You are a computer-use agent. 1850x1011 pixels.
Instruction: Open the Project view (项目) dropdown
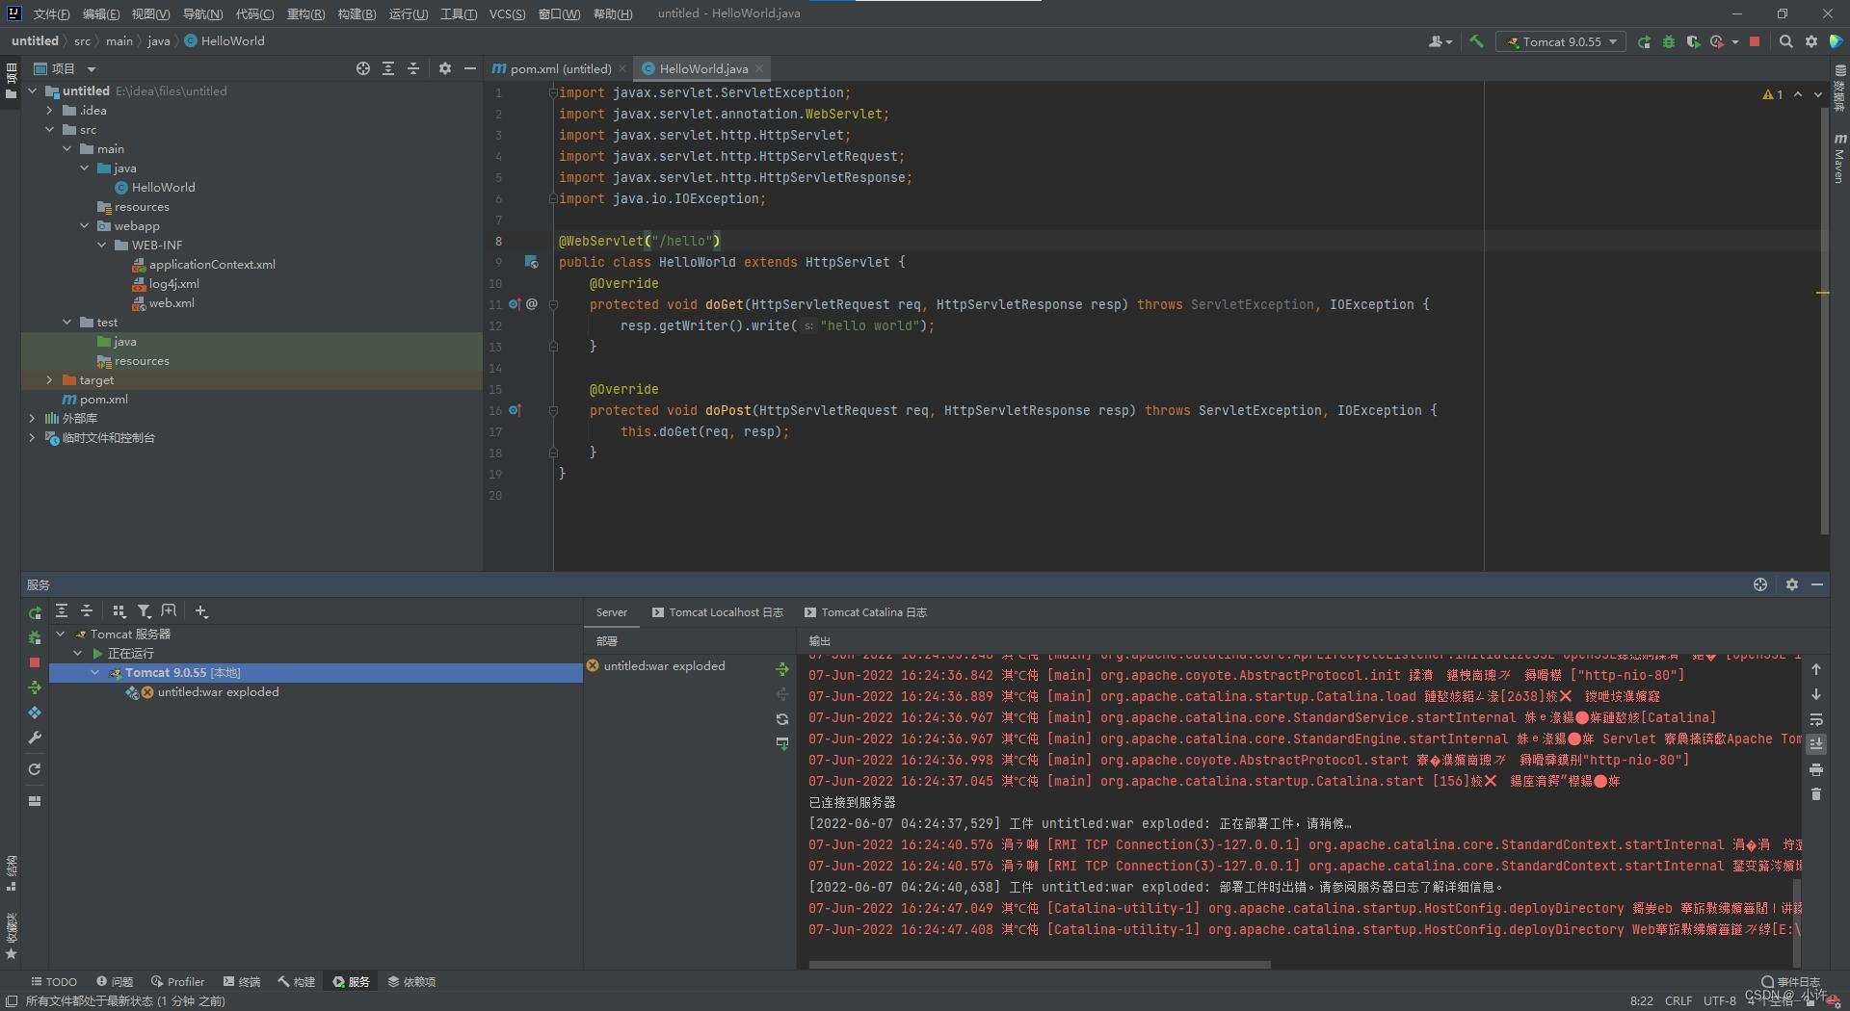click(65, 68)
